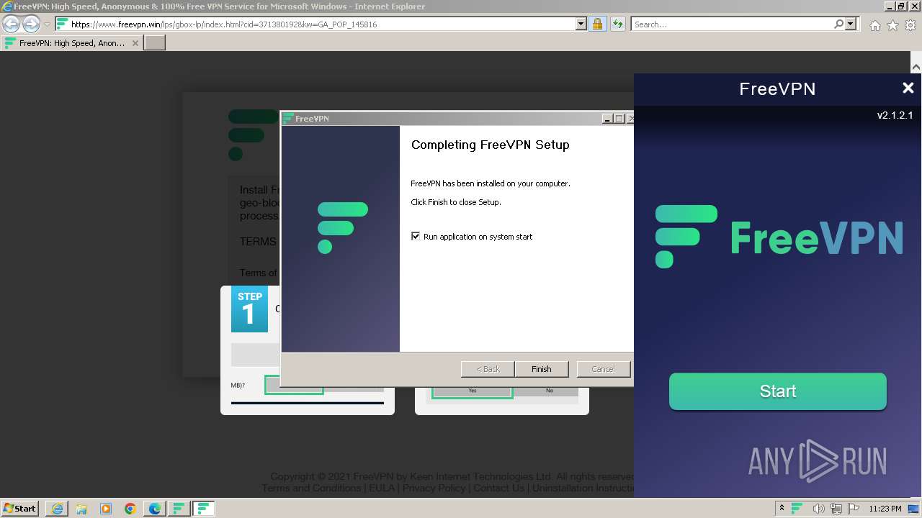Open the Contact Us footer link
The image size is (922, 518).
pyautogui.click(x=498, y=488)
